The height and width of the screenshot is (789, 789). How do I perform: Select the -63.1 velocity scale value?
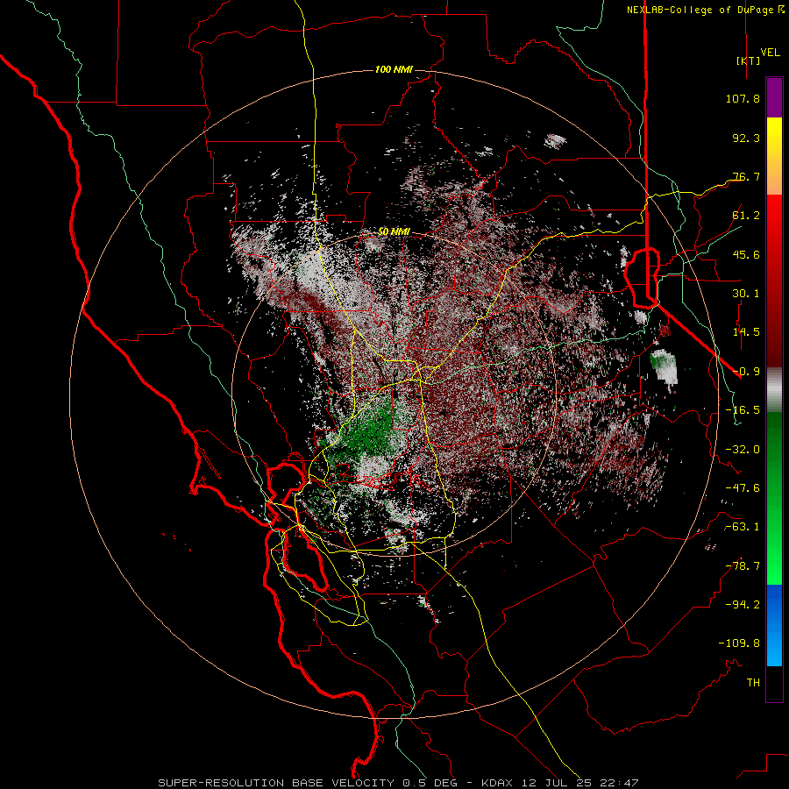click(x=743, y=527)
